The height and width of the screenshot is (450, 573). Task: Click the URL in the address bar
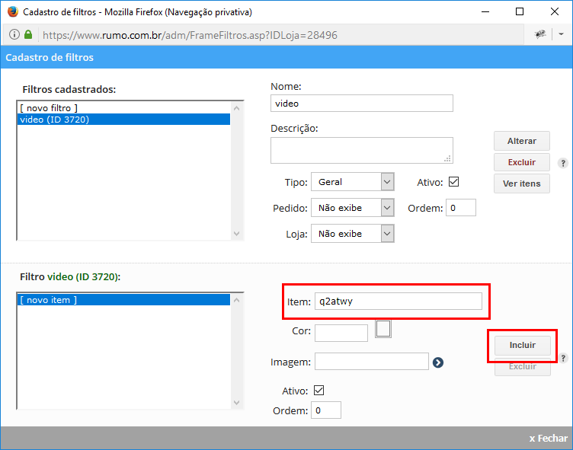click(x=190, y=35)
